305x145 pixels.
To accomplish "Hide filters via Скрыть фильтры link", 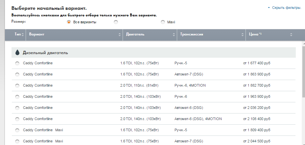I will 287,8.
